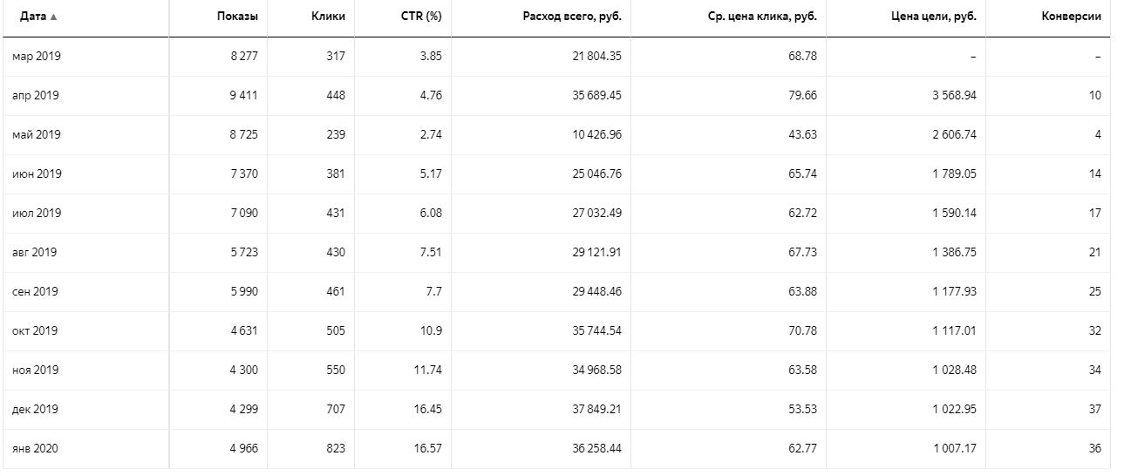Click the sort arrow next to Дата

[54, 17]
